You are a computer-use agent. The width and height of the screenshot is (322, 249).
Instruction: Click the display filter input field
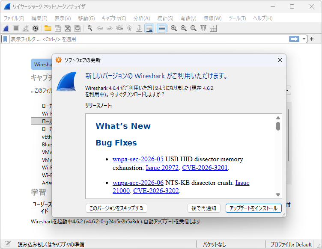point(149,39)
